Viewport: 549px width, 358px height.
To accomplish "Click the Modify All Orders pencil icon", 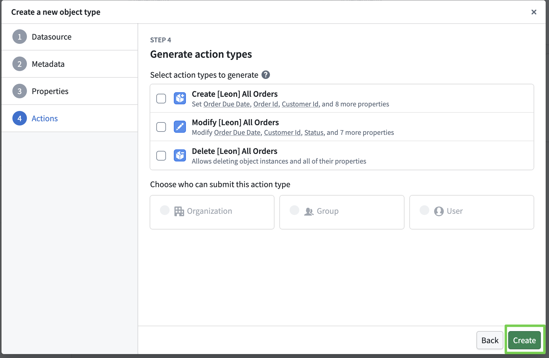I will coord(180,127).
